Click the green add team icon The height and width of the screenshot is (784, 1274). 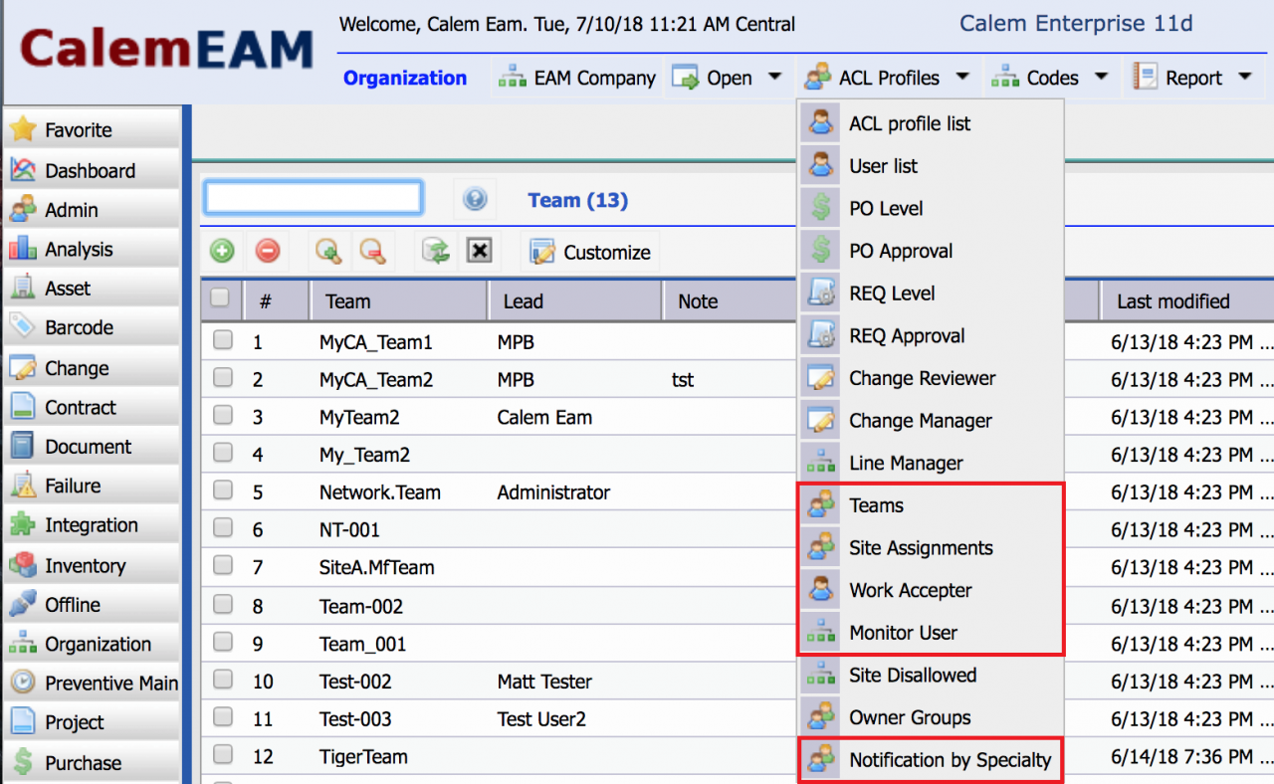click(222, 252)
